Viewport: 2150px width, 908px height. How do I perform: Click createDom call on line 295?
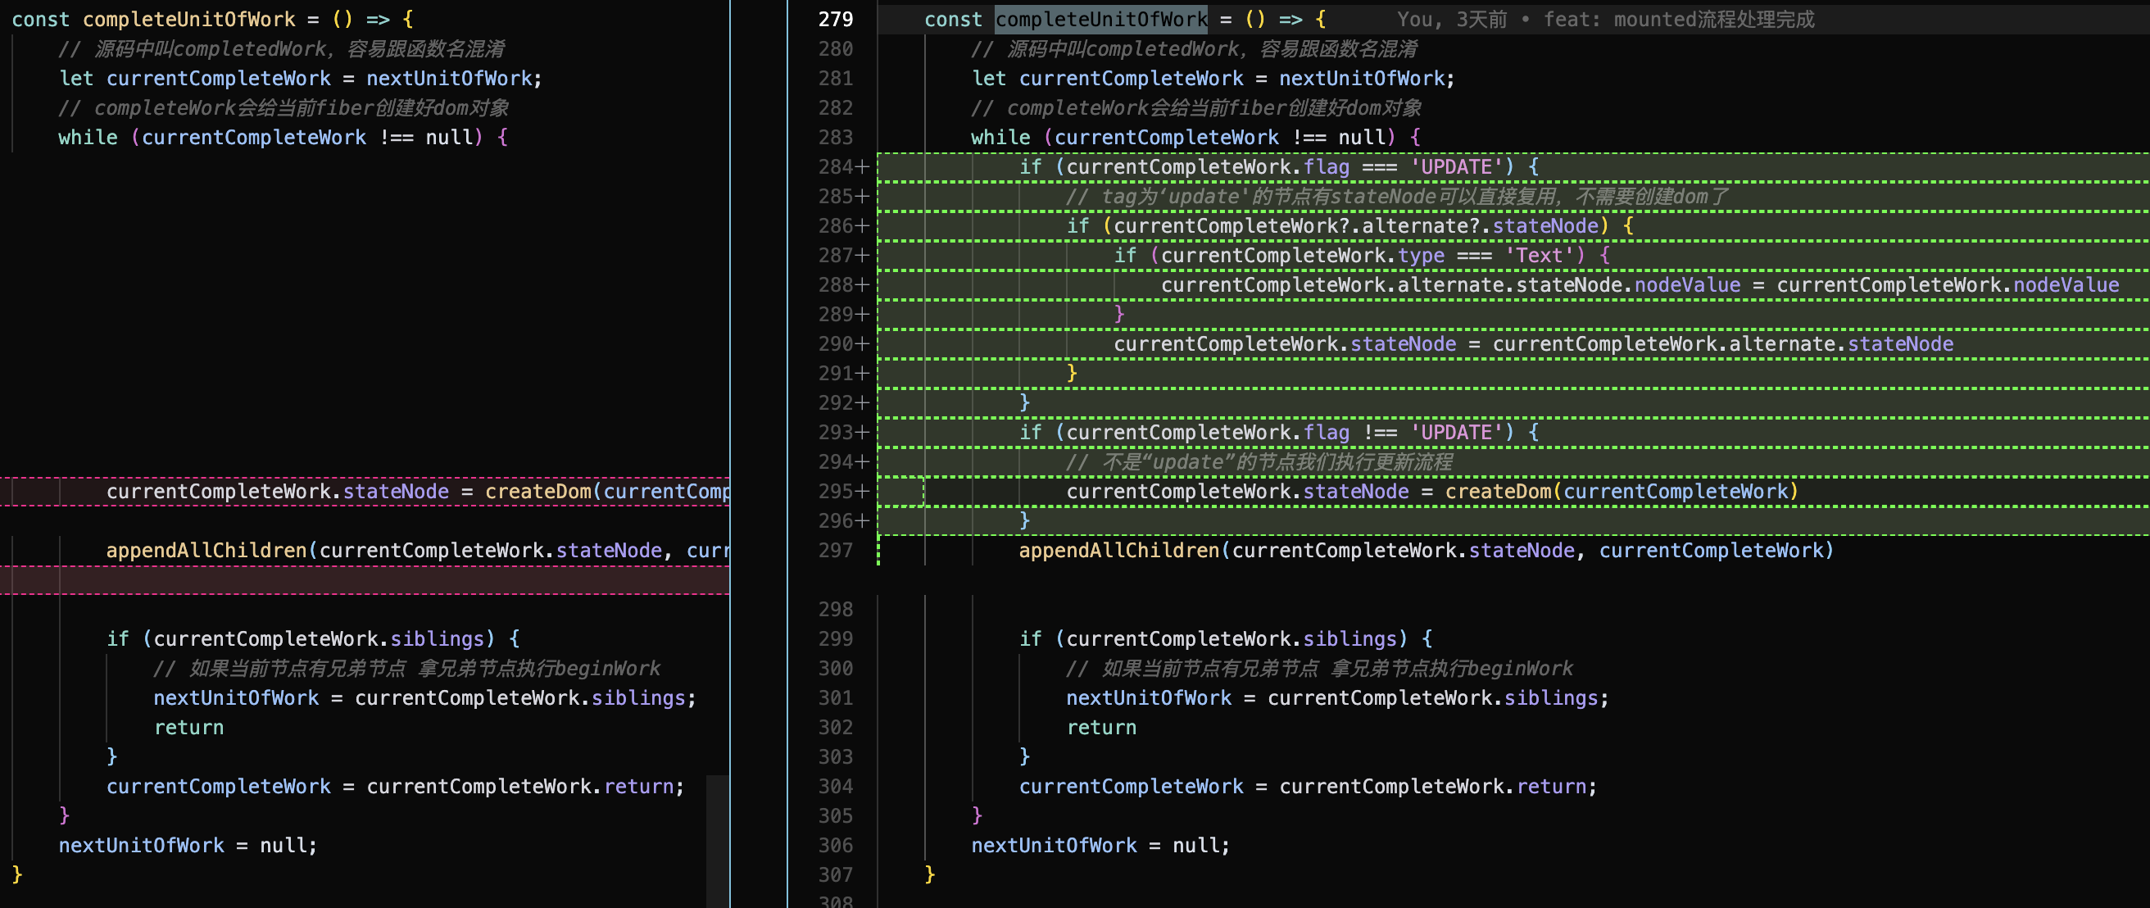[1497, 492]
